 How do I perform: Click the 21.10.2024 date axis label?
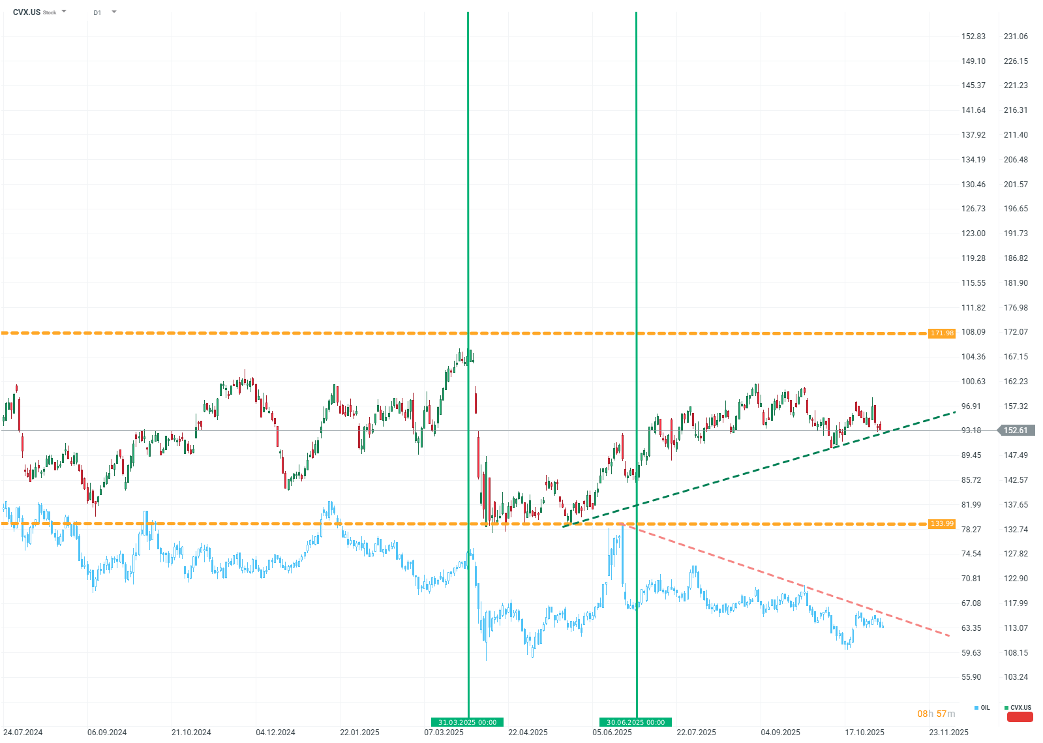coord(191,733)
